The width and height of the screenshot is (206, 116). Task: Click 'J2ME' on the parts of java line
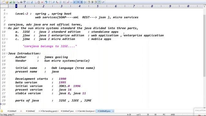pos(88,101)
